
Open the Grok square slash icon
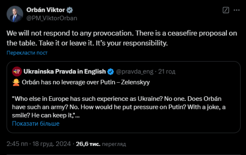pos(226,10)
